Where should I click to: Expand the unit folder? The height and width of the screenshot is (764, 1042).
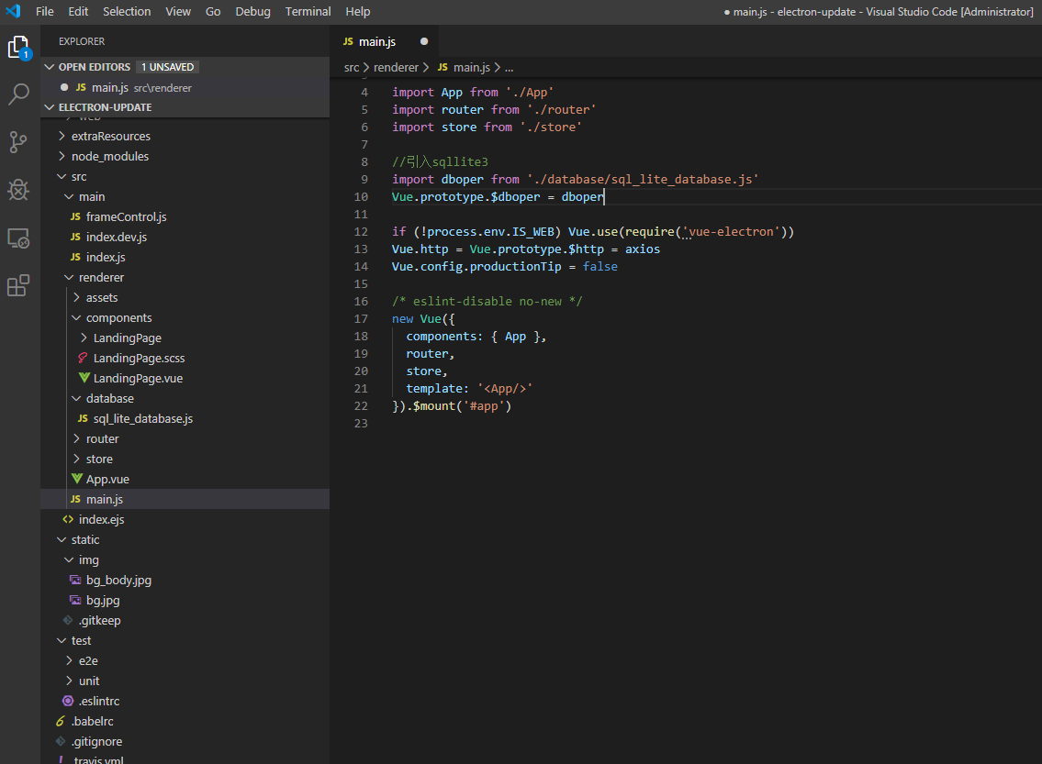[x=69, y=681]
